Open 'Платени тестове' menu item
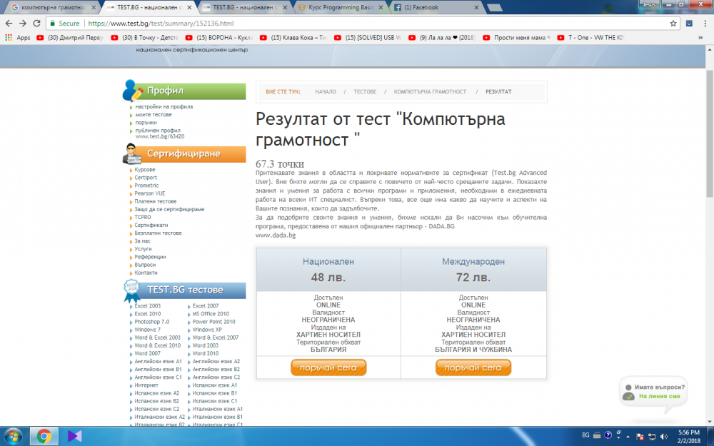The image size is (714, 446). coord(155,201)
